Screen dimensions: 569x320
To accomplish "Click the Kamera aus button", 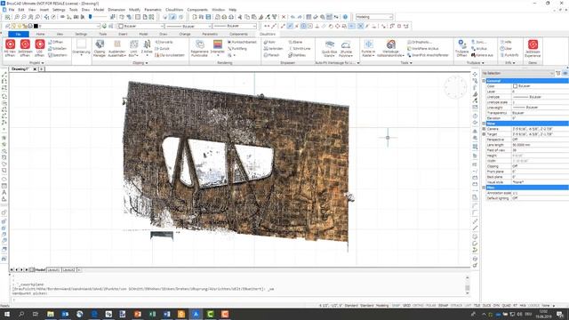I will point(482,55).
